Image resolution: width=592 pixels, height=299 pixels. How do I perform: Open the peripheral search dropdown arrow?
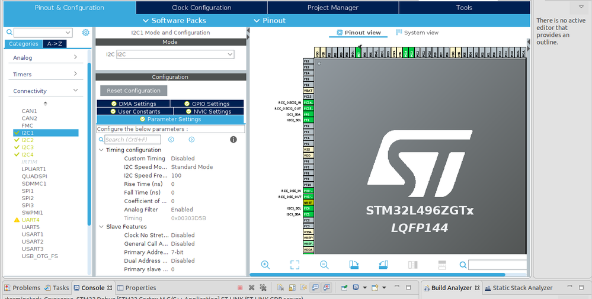(68, 33)
